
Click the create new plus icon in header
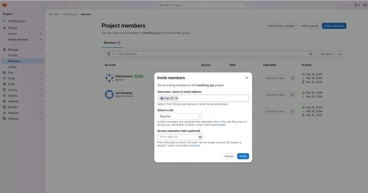pos(346,5)
